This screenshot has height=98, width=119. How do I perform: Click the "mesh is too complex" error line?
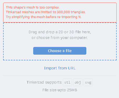pos(33,7)
